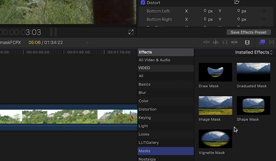Click timeline history forward chevron
The height and width of the screenshot is (161, 276).
[x=87, y=43]
